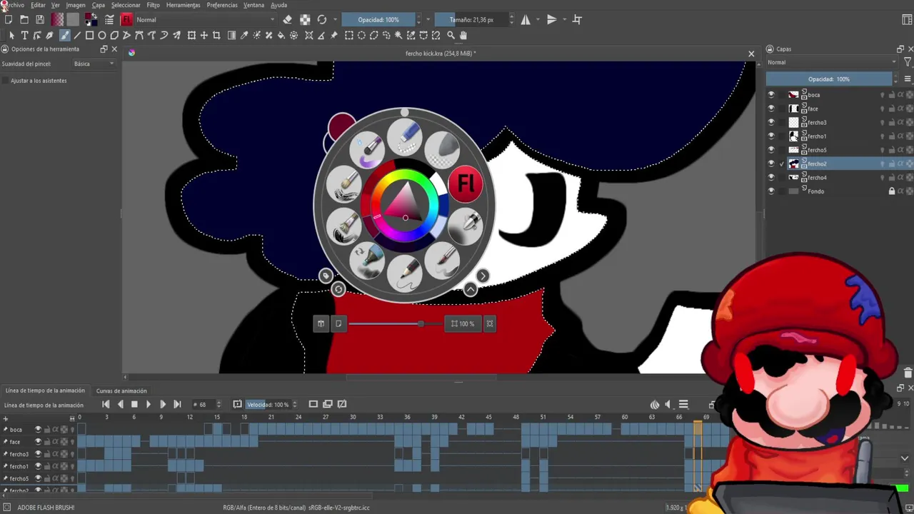Click the Open file folder icon
Screen dimensions: 914x514
pos(24,19)
